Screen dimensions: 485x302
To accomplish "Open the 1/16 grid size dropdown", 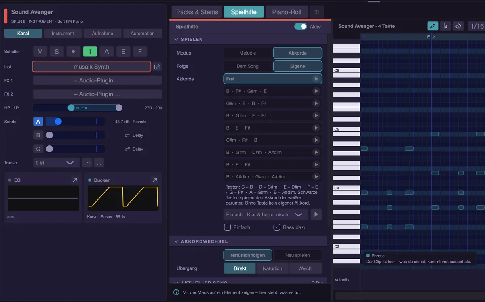I will pos(477,26).
